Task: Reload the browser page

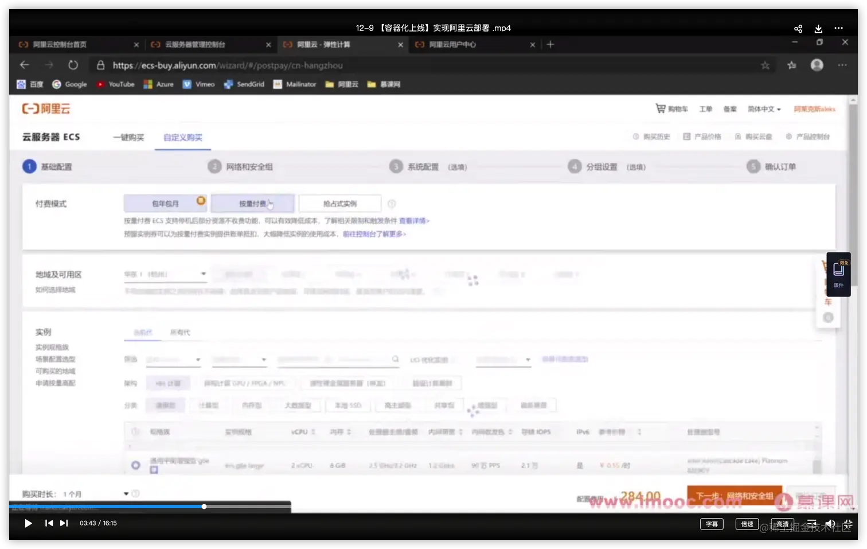Action: tap(73, 65)
